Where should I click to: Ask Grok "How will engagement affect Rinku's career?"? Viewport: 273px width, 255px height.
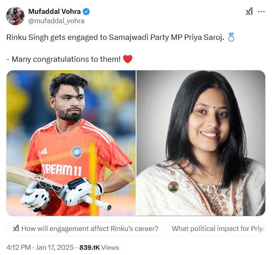click(x=90, y=229)
